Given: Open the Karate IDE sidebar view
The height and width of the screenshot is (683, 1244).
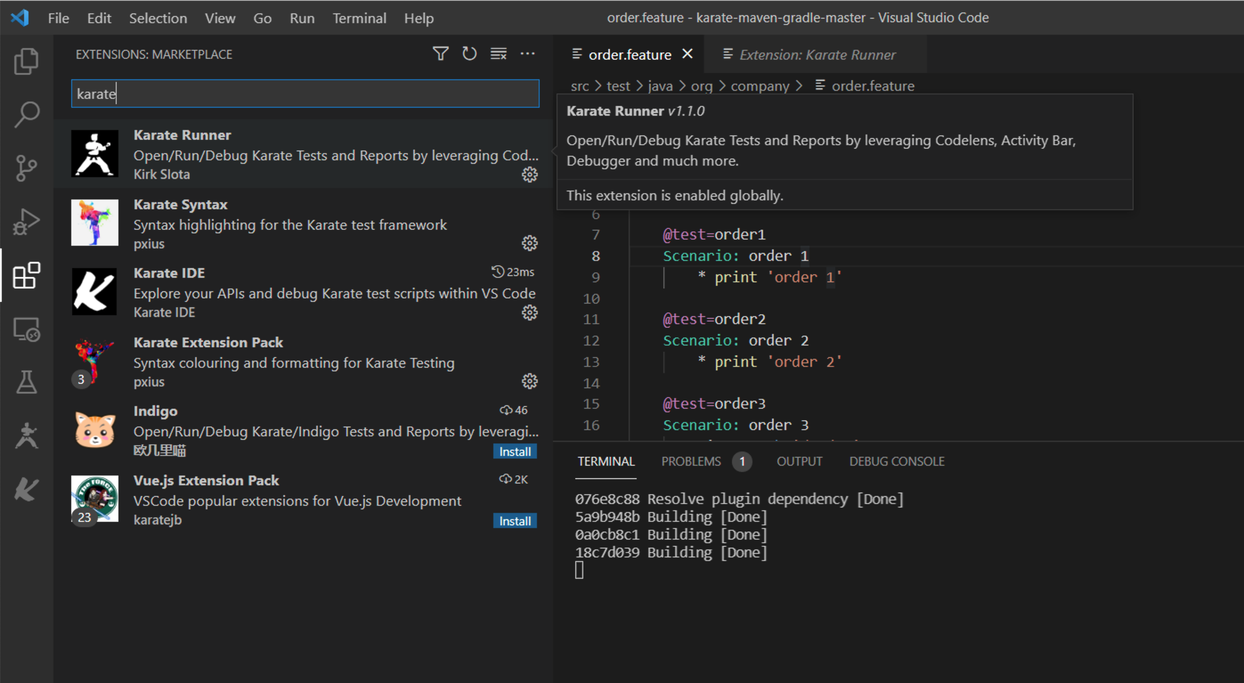Looking at the screenshot, I should pos(27,489).
